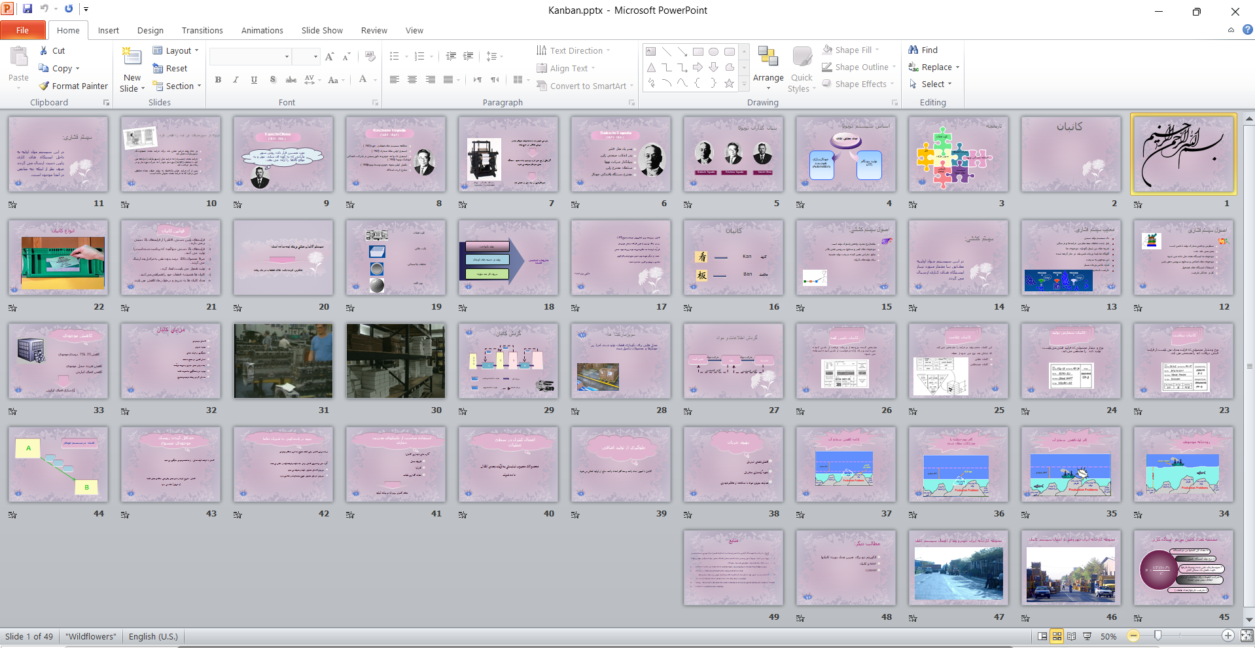Viewport: 1255px width, 648px height.
Task: Justify text alignment
Action: click(x=448, y=80)
